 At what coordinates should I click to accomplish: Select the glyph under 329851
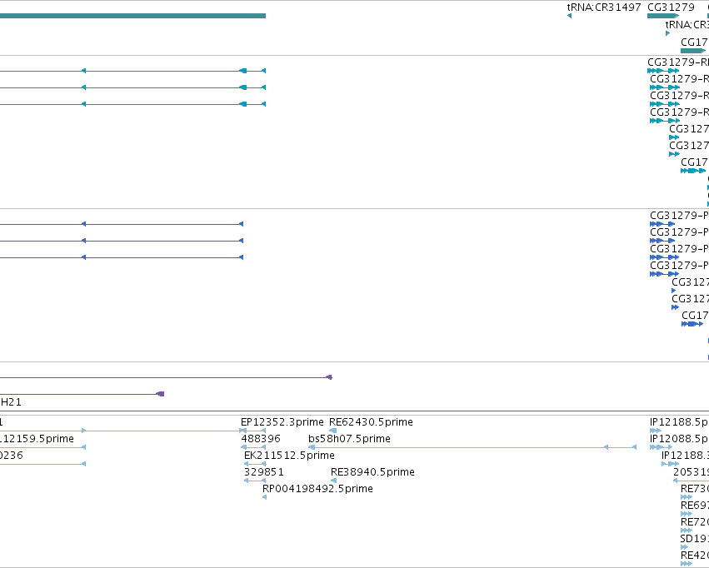point(255,481)
